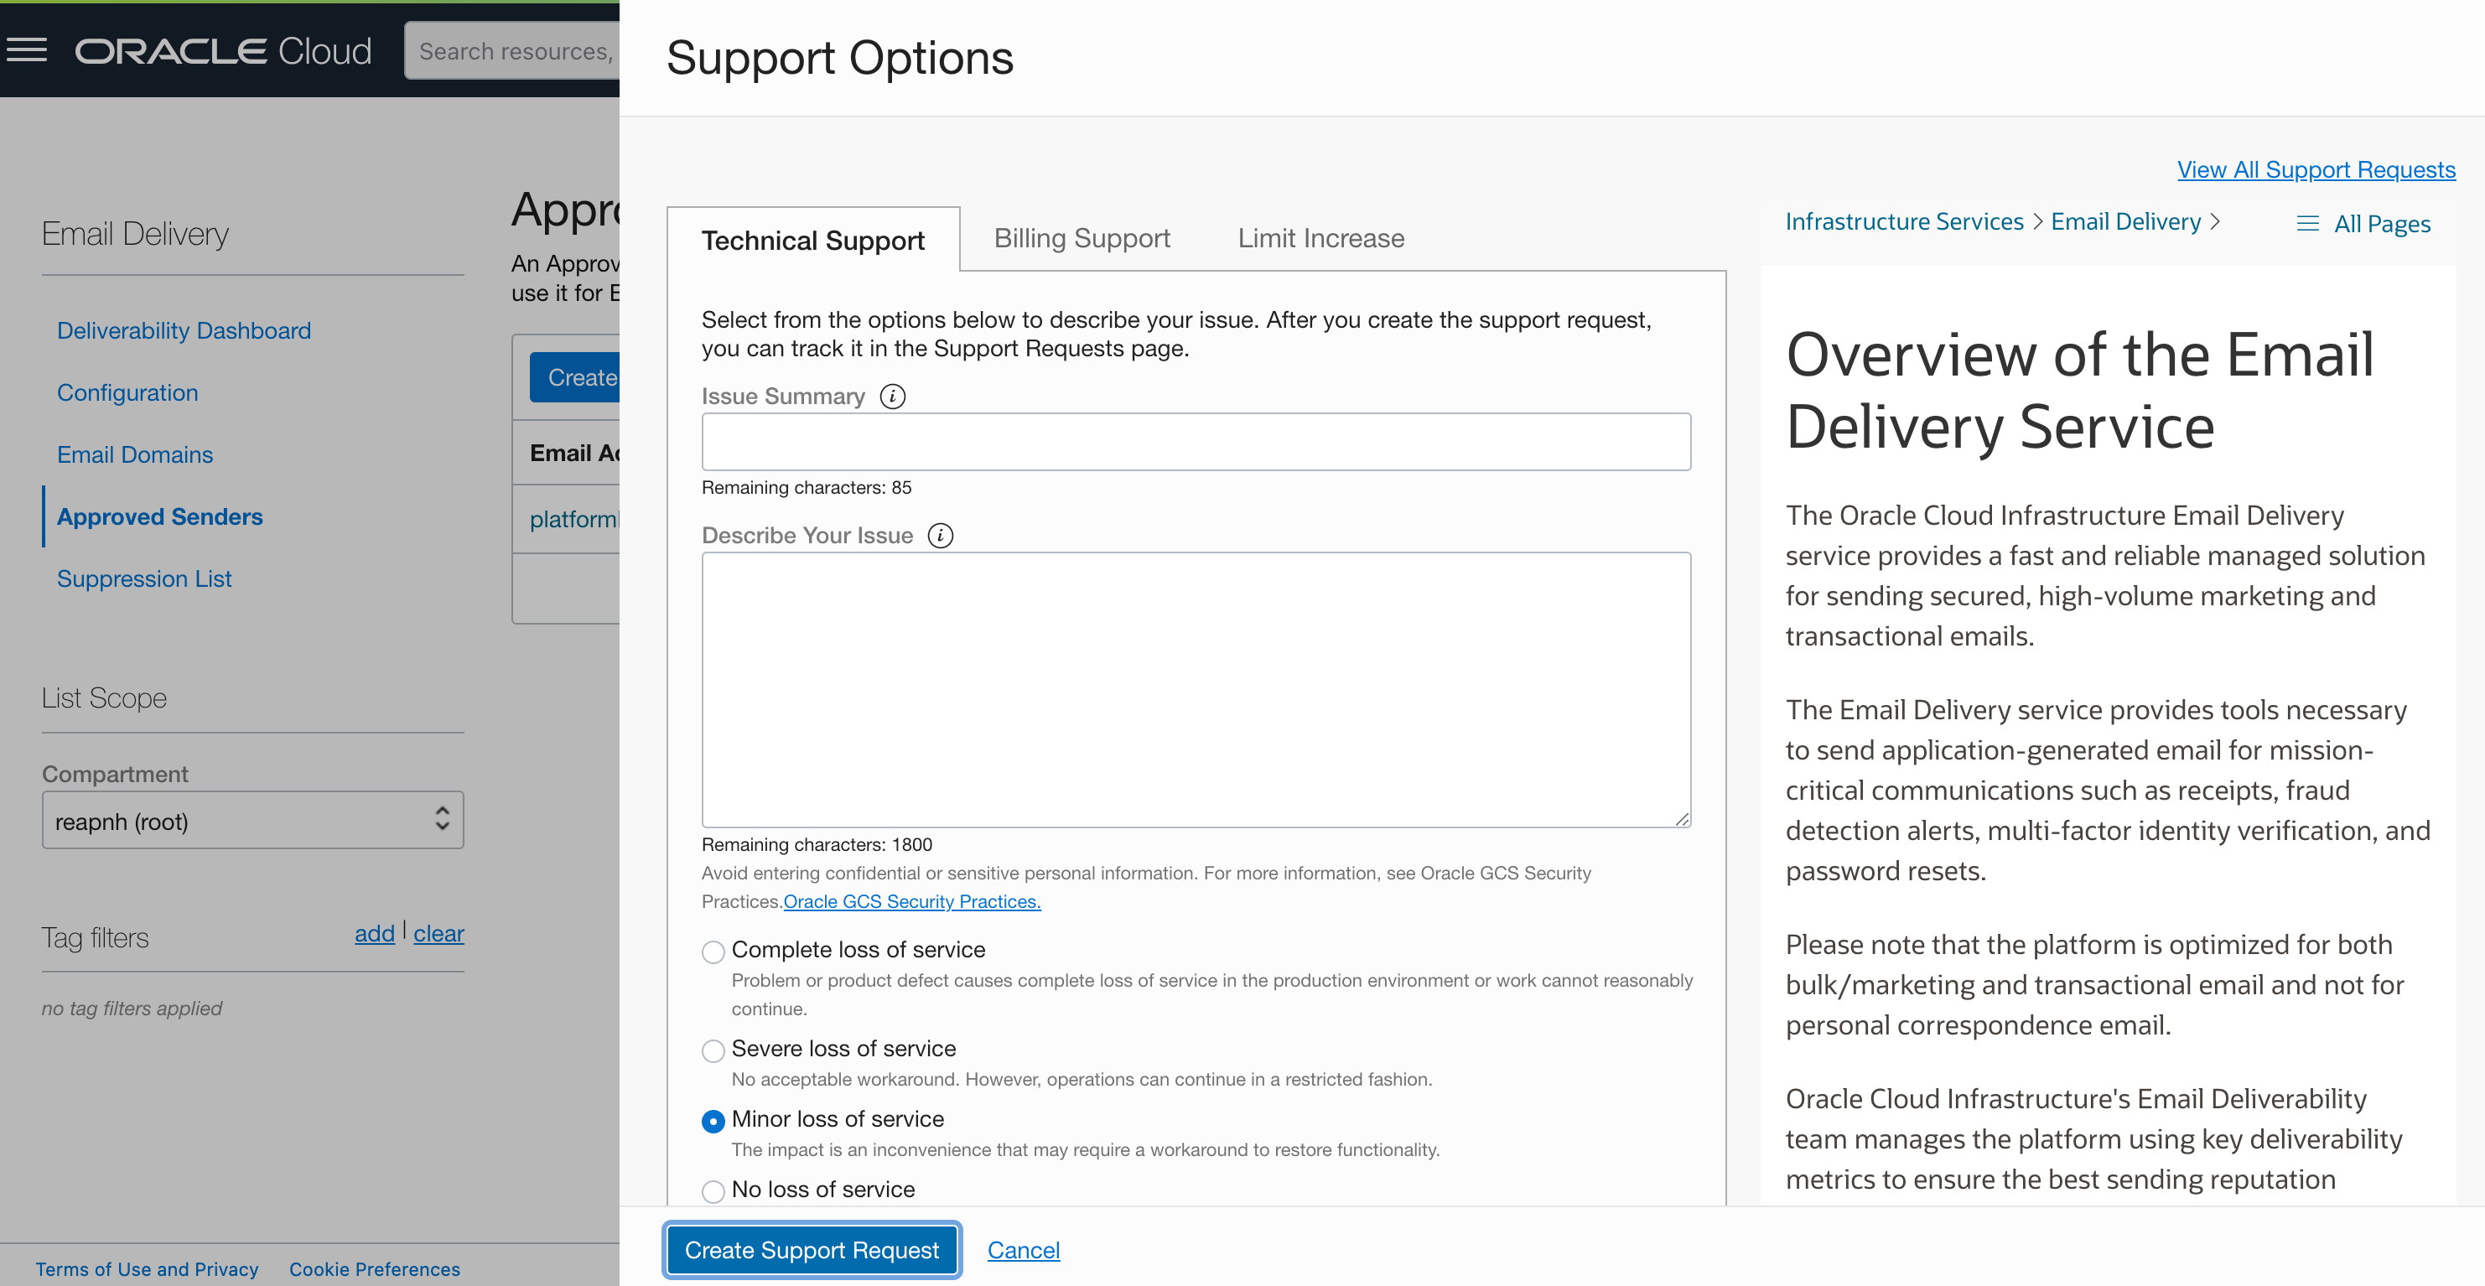Navigate to Suppression List
The height and width of the screenshot is (1286, 2485).
(143, 578)
